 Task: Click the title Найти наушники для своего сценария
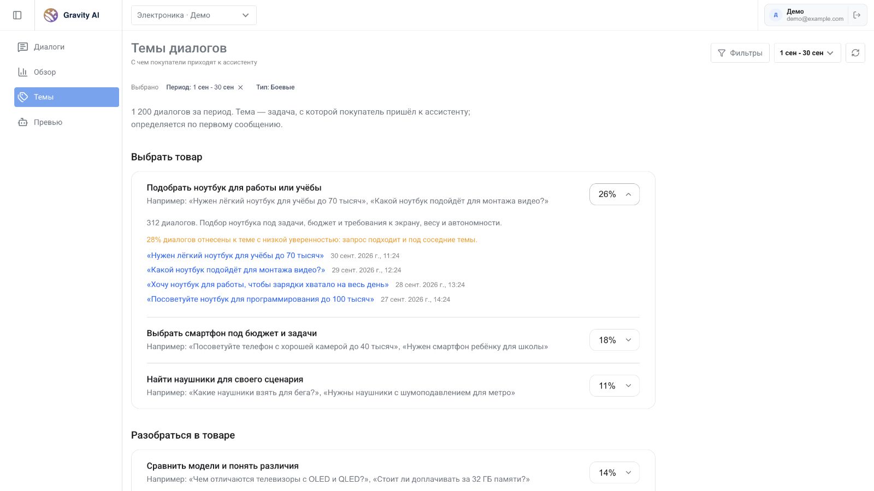225,379
